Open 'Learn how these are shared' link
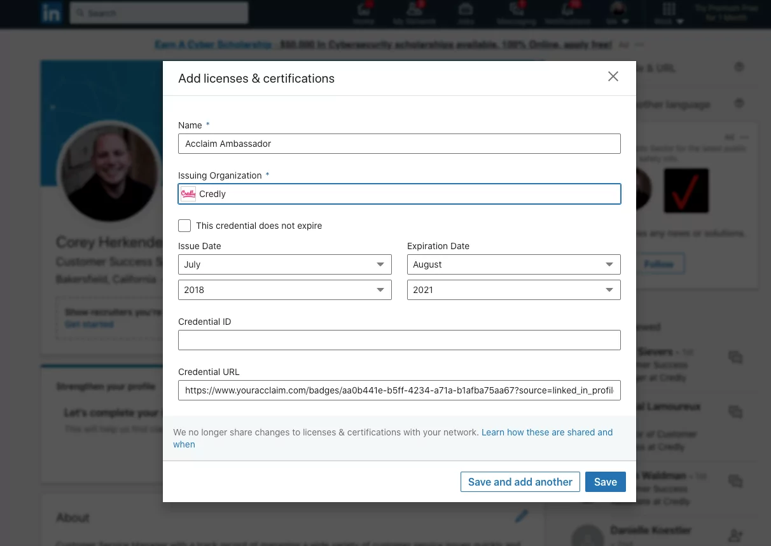 (547, 432)
